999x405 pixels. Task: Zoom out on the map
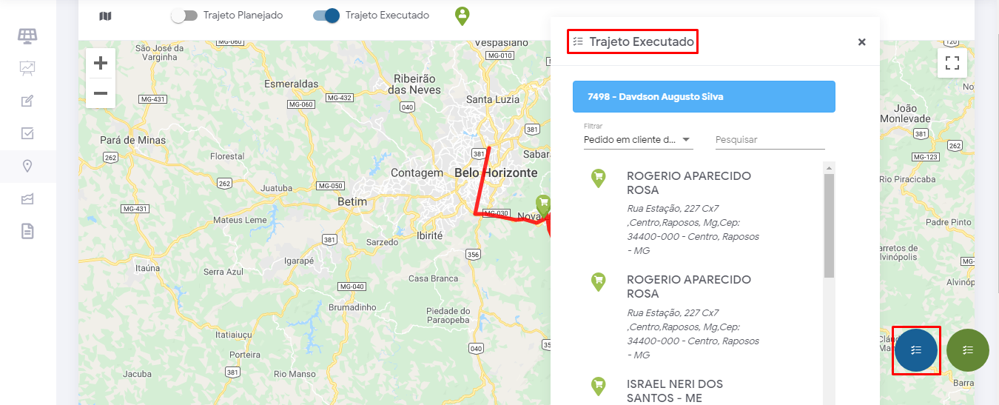pos(101,93)
